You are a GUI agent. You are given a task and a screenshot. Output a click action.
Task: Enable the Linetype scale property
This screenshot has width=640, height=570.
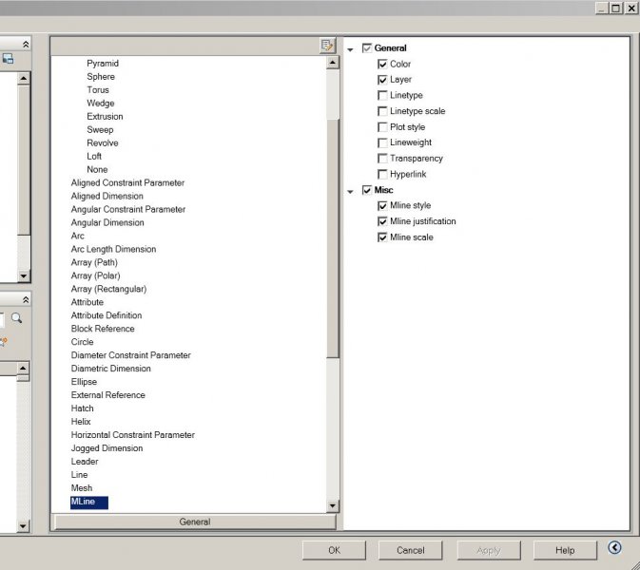click(382, 111)
